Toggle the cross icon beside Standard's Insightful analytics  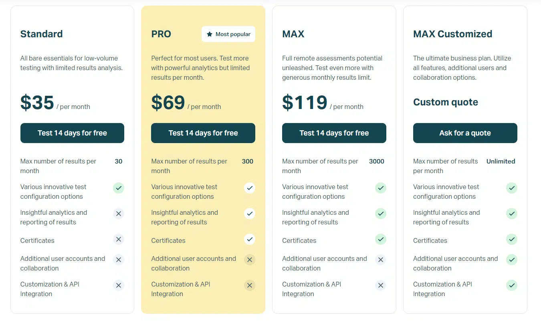pos(119,214)
